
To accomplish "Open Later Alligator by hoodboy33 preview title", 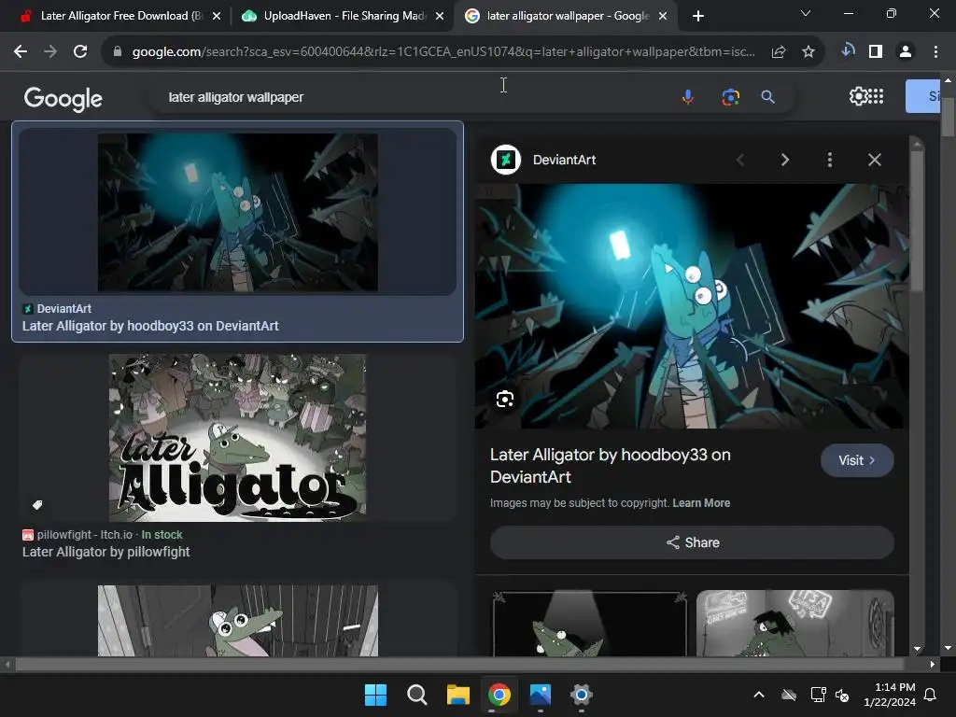I will pyautogui.click(x=611, y=466).
